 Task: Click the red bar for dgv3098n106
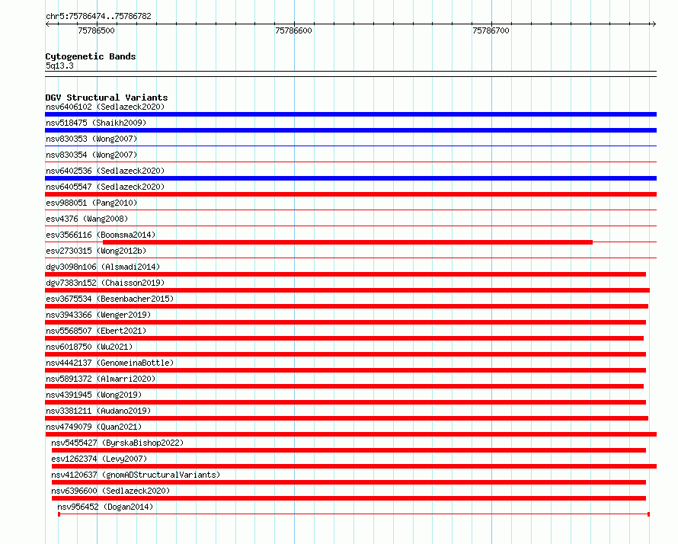[346, 274]
